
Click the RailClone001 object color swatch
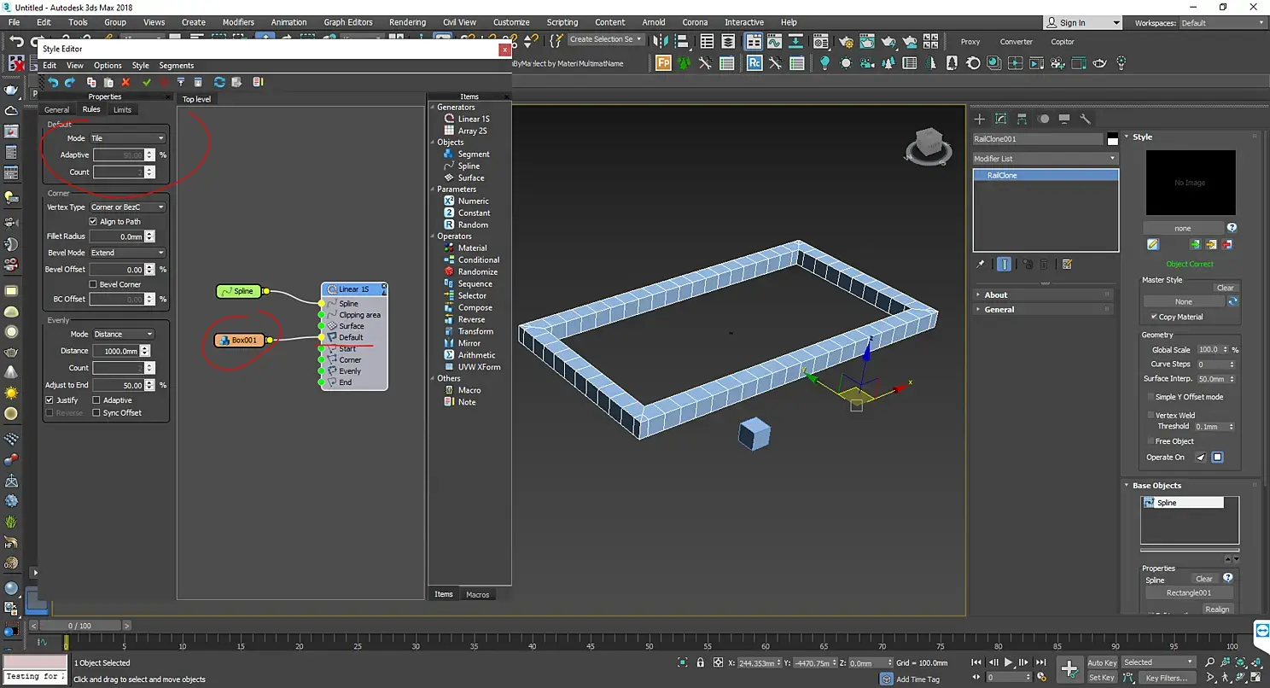click(1112, 139)
